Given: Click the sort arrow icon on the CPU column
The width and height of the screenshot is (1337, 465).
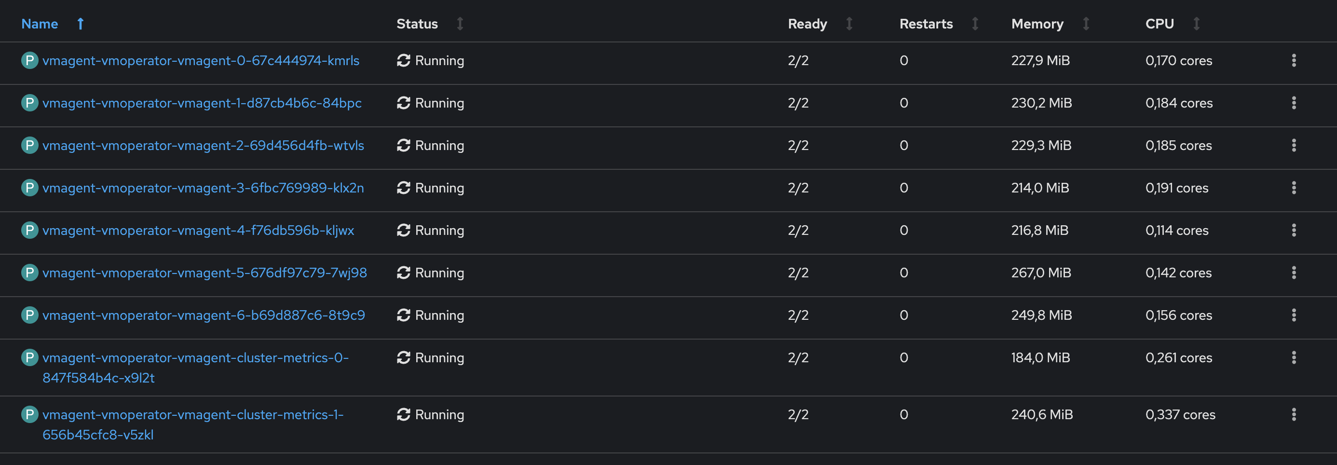Looking at the screenshot, I should (x=1196, y=23).
